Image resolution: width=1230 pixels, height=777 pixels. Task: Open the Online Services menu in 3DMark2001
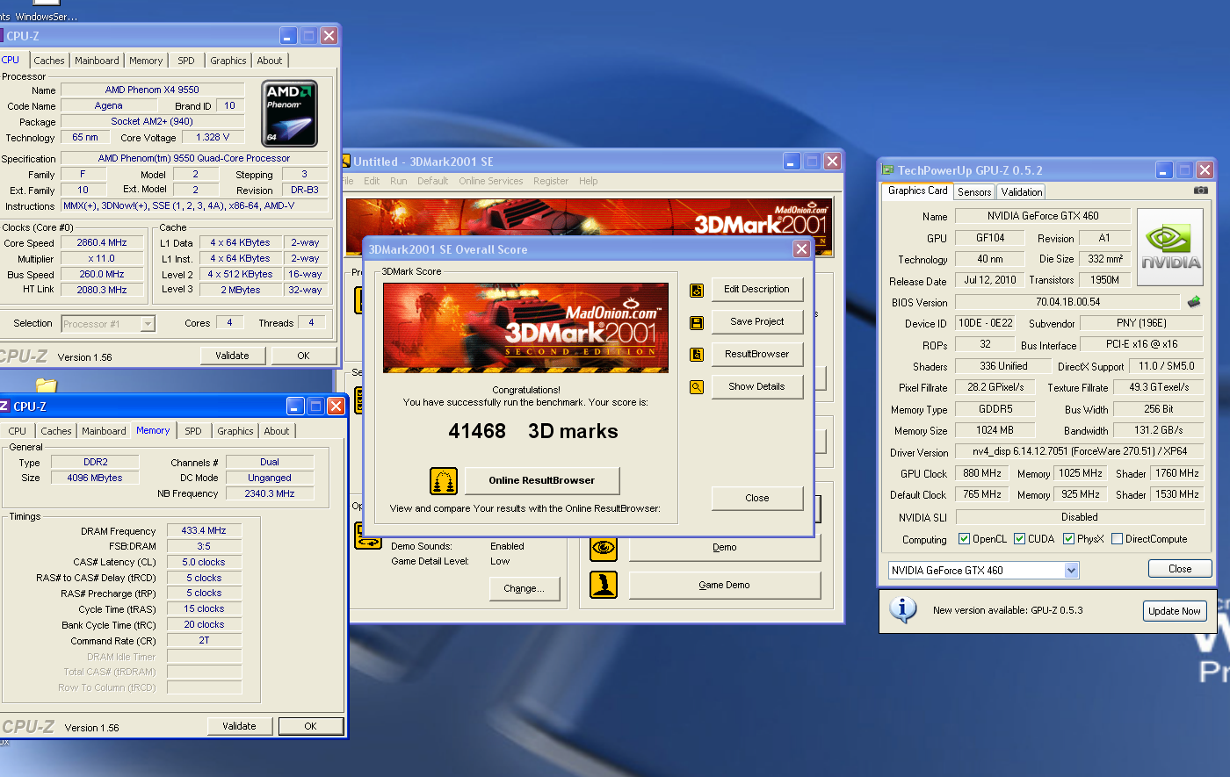(x=490, y=181)
